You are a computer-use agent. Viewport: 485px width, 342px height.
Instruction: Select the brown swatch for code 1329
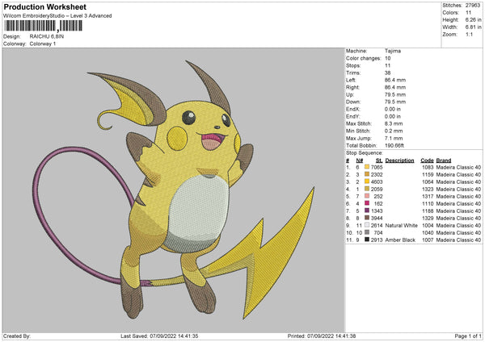367,218
